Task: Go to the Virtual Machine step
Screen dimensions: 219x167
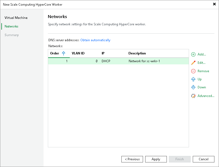Action: (x=16, y=18)
